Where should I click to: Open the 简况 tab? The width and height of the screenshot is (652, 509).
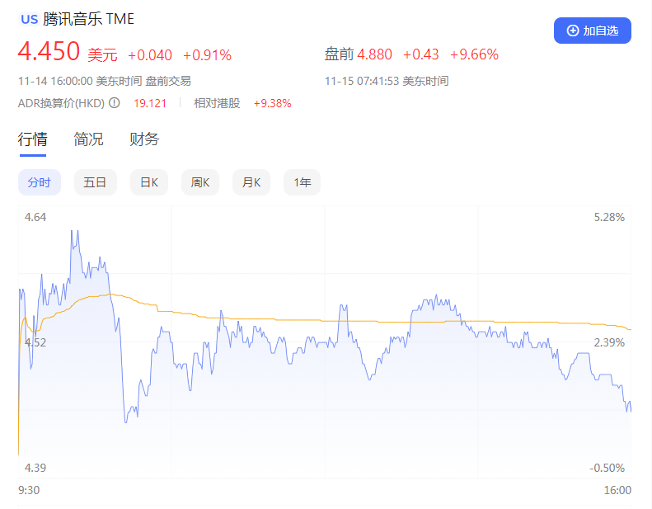pos(88,139)
